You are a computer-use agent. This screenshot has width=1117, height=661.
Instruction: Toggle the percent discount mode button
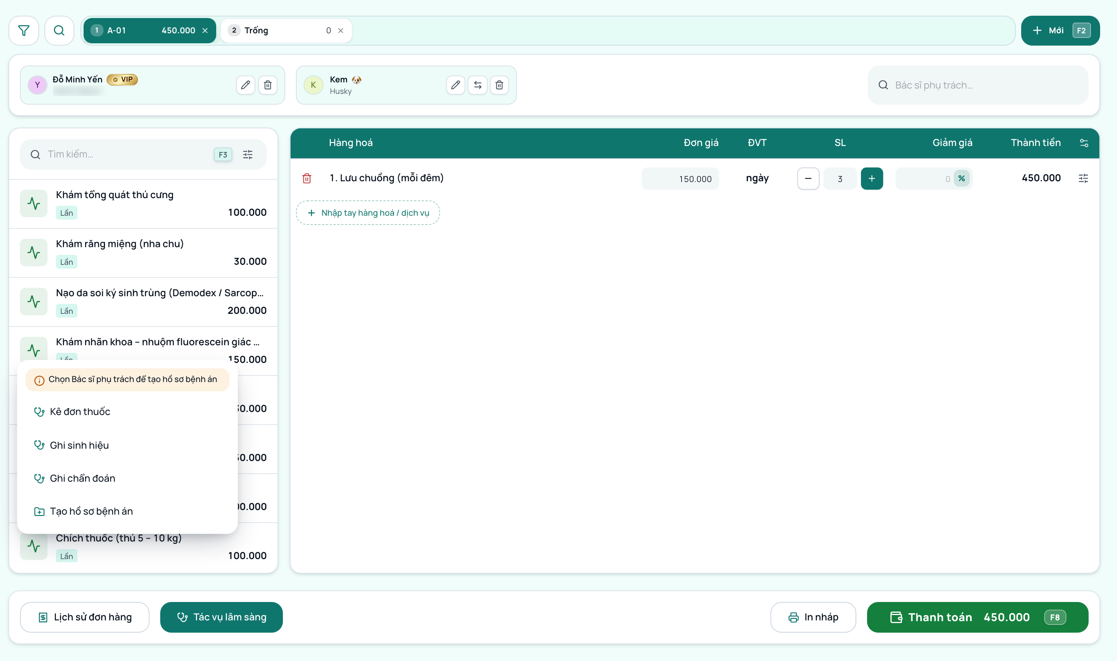pos(961,179)
